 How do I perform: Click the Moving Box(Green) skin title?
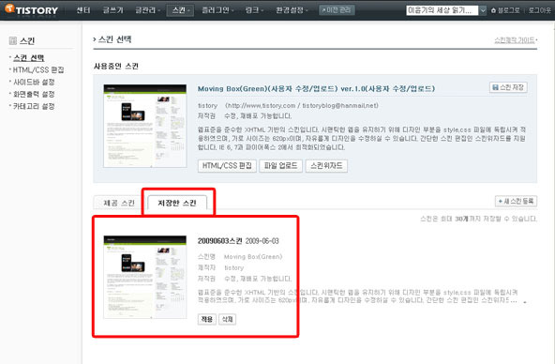316,88
